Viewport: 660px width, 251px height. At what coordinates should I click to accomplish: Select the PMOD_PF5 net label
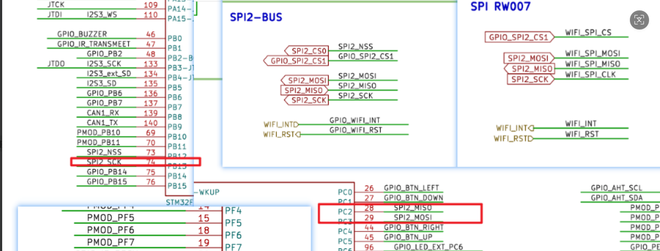[x=111, y=218]
